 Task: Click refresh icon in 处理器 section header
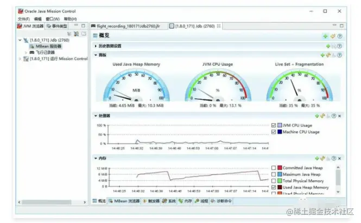pos(322,116)
